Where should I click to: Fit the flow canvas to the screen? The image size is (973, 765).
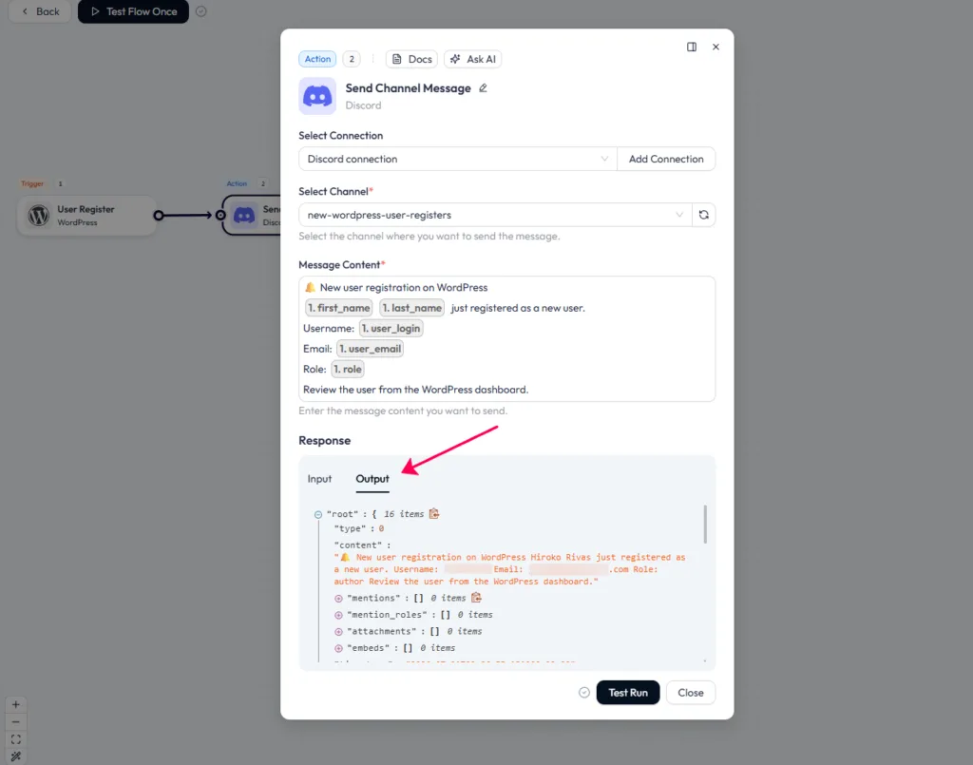16,739
